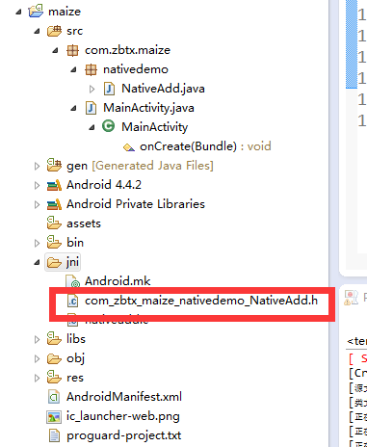Click Android Private Libraries icon

(x=54, y=204)
